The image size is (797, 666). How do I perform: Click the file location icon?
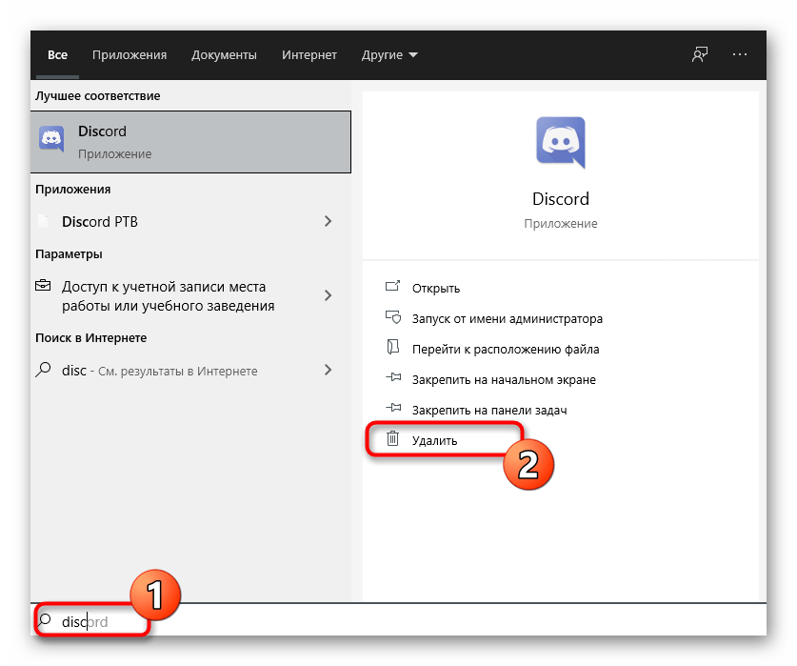click(392, 349)
